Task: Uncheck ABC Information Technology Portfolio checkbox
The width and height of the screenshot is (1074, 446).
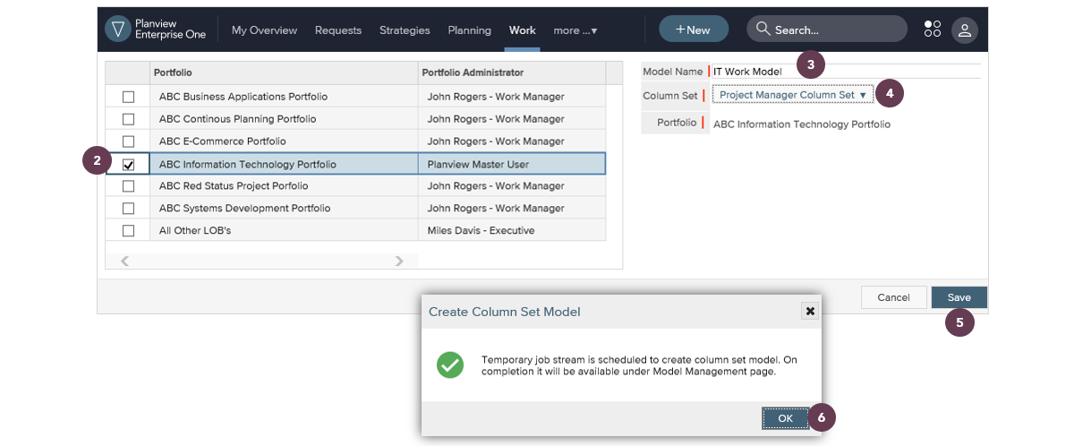Action: (128, 164)
